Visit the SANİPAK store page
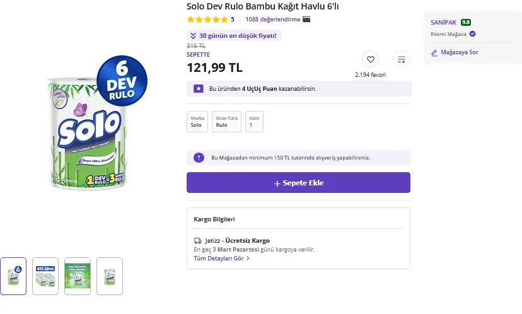 [443, 22]
